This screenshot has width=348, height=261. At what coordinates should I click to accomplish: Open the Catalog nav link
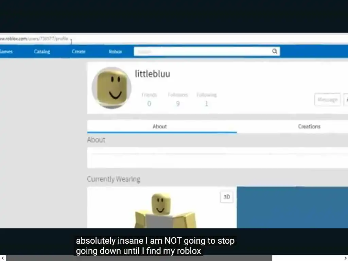click(x=42, y=52)
